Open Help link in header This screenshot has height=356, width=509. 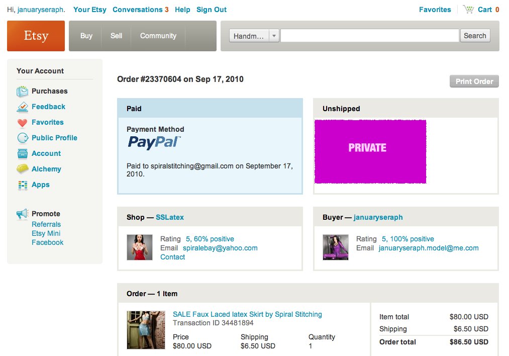coord(182,10)
